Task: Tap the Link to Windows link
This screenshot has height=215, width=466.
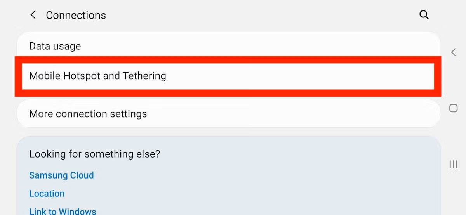Action: (x=63, y=212)
